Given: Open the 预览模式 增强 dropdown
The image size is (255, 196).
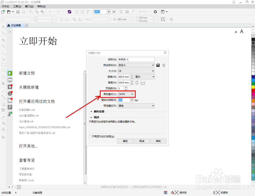Looking at the screenshot, I should point(136,106).
